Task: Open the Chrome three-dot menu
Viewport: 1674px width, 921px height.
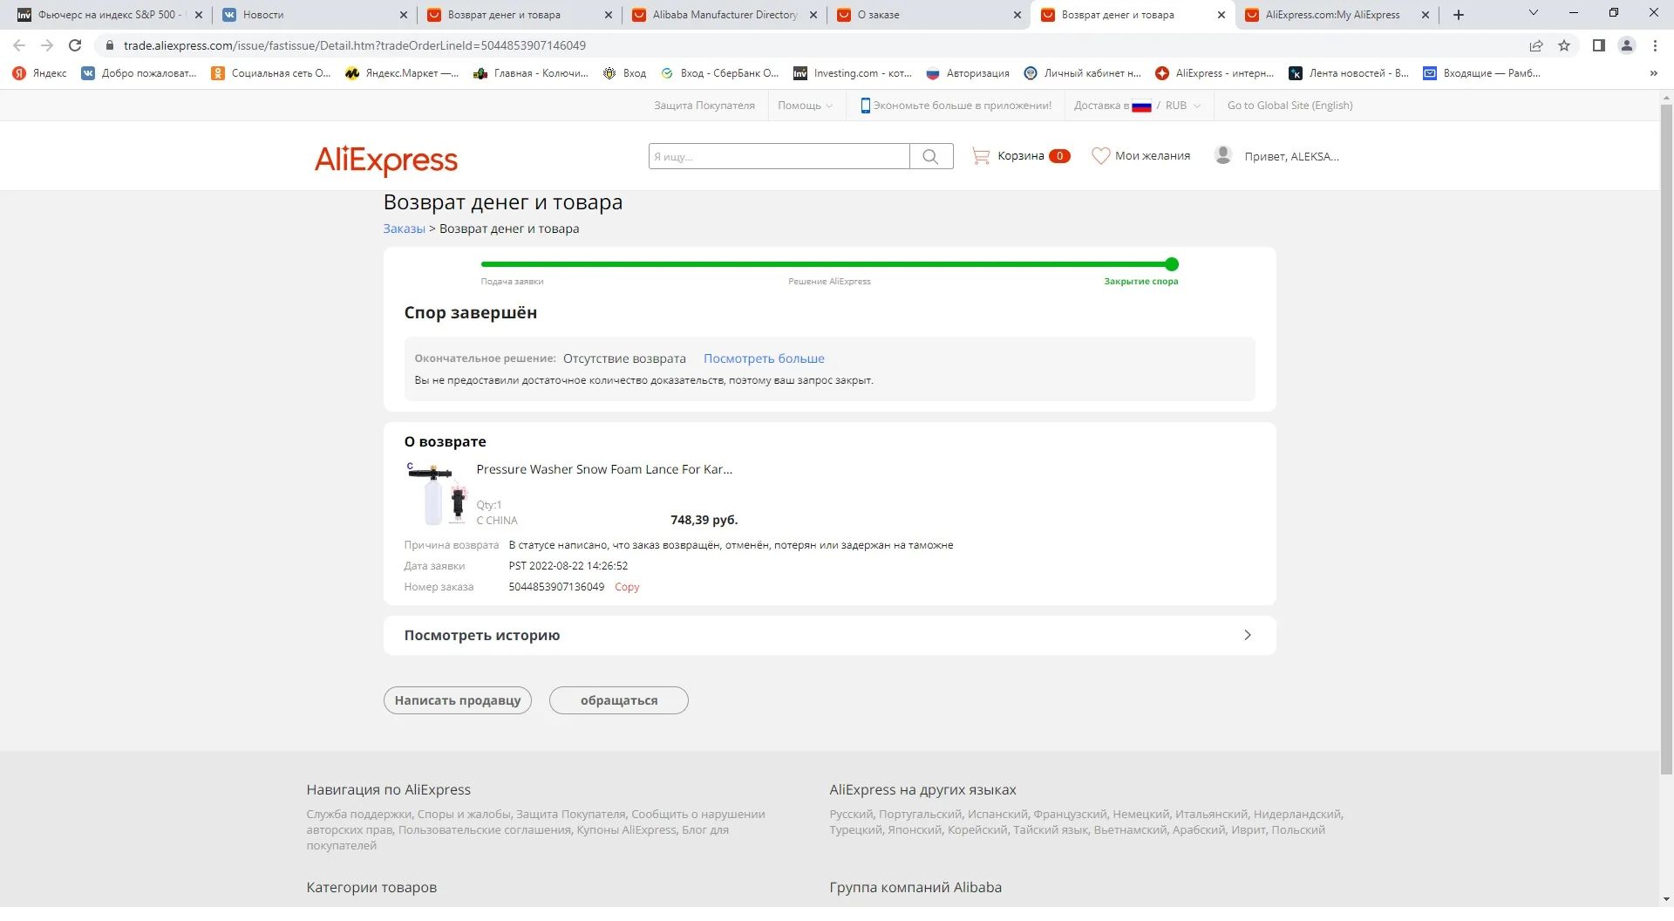Action: tap(1655, 45)
